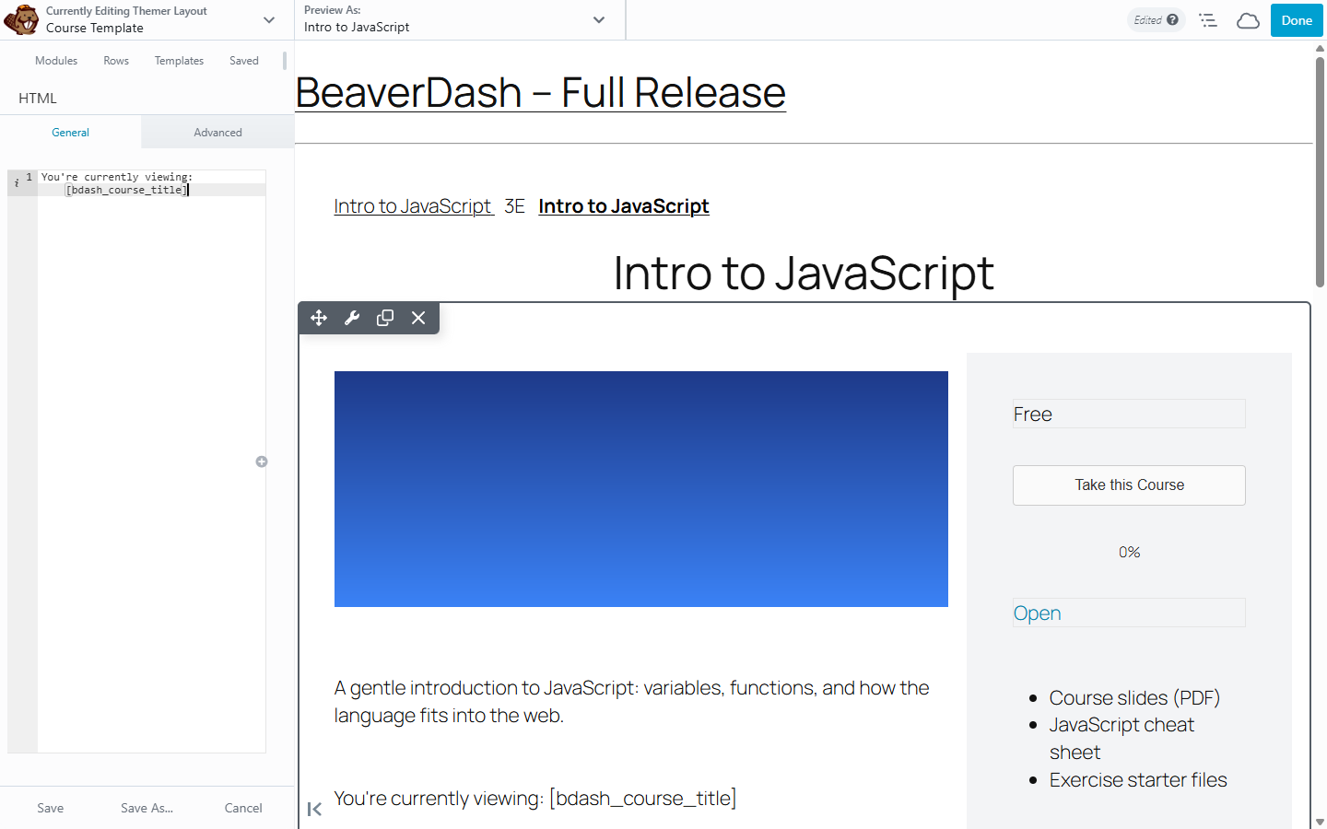Screen dimensions: 1327x829
Task: Click the Free price label
Action: tap(1033, 414)
